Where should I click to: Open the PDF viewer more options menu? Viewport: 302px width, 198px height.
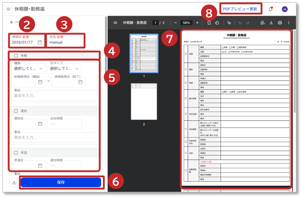[288, 23]
